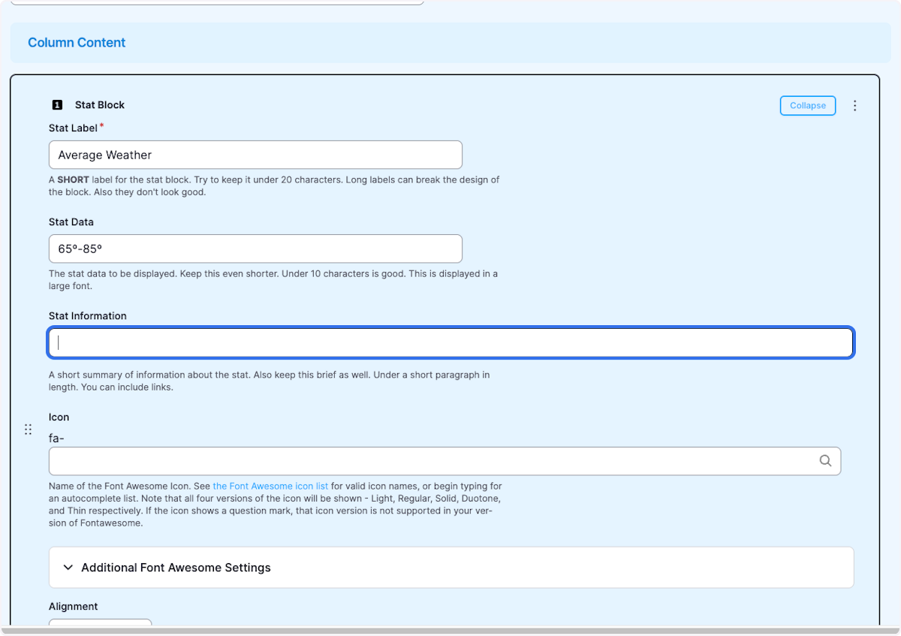Open the Font Awesome icon list link
901x636 pixels.
tap(270, 487)
